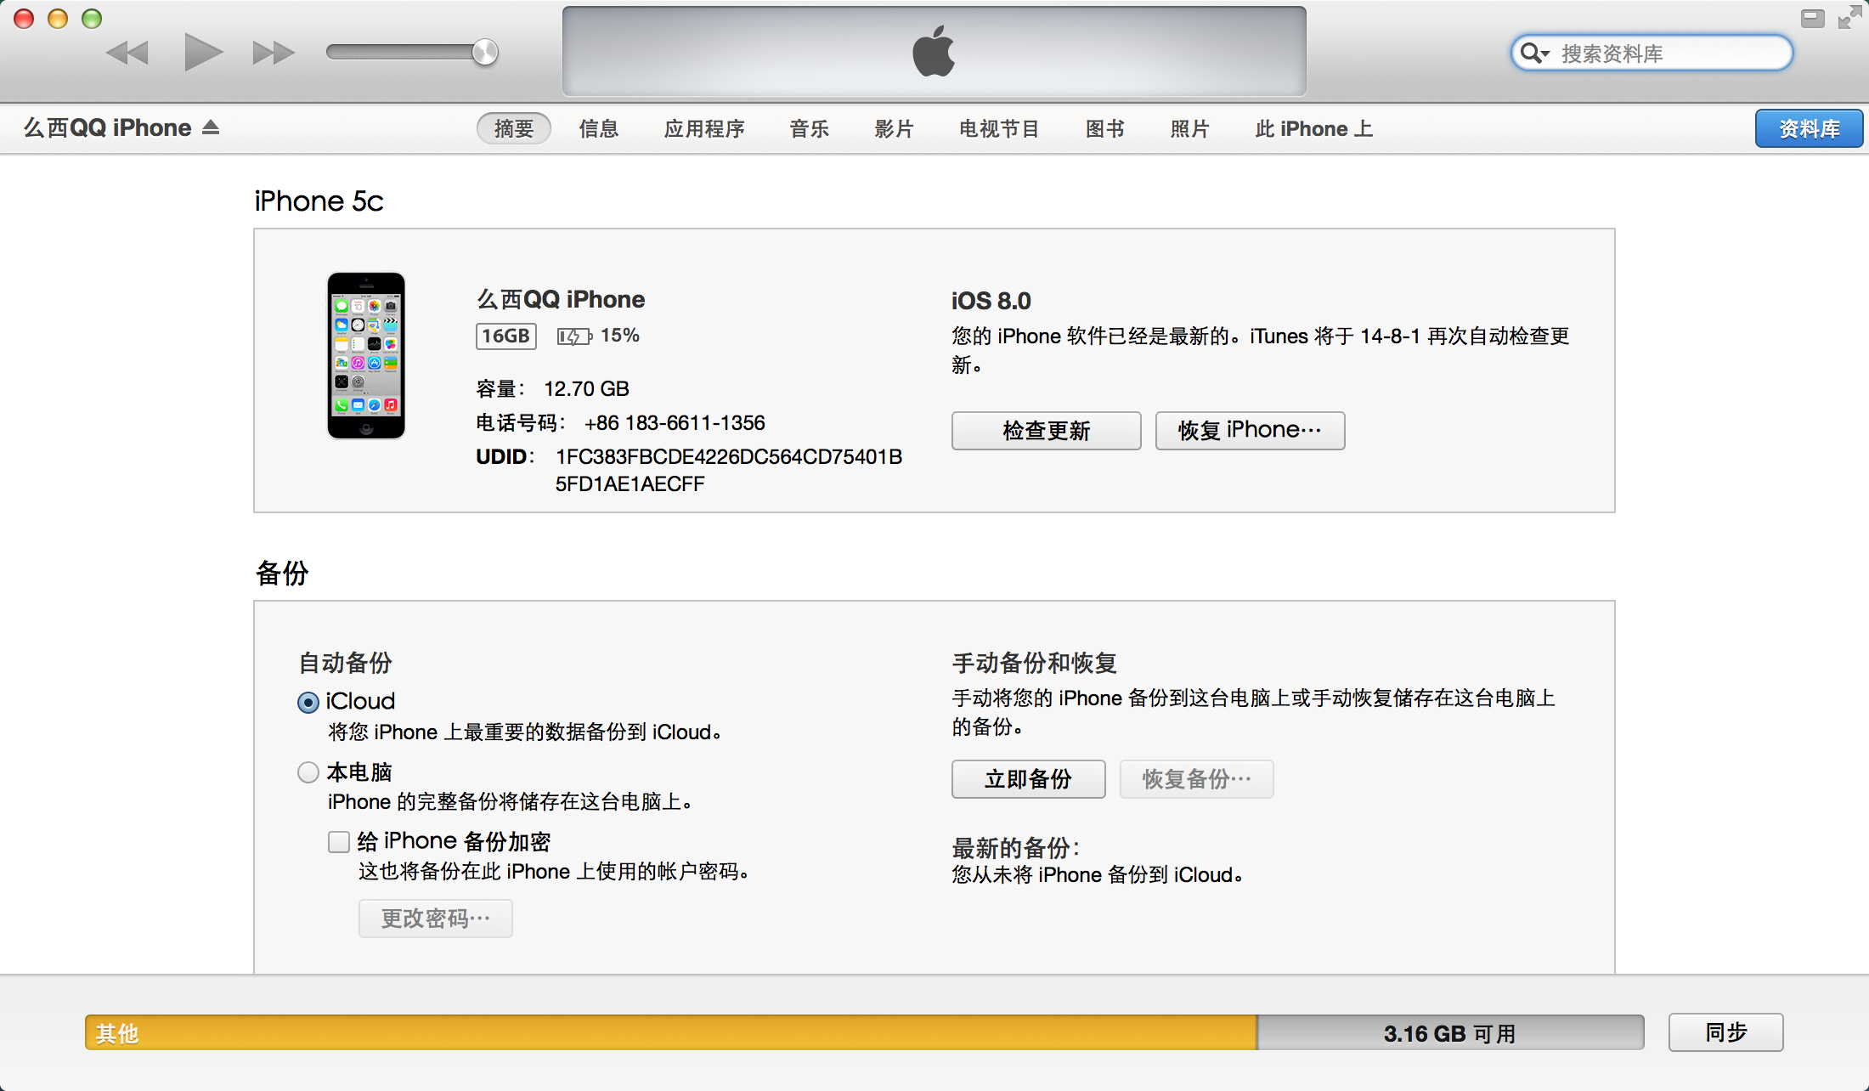Switch to the 图书 tab
Viewport: 1869px width, 1091px height.
(1104, 128)
